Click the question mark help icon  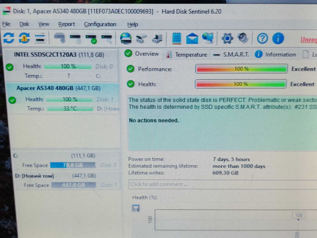tap(262, 38)
